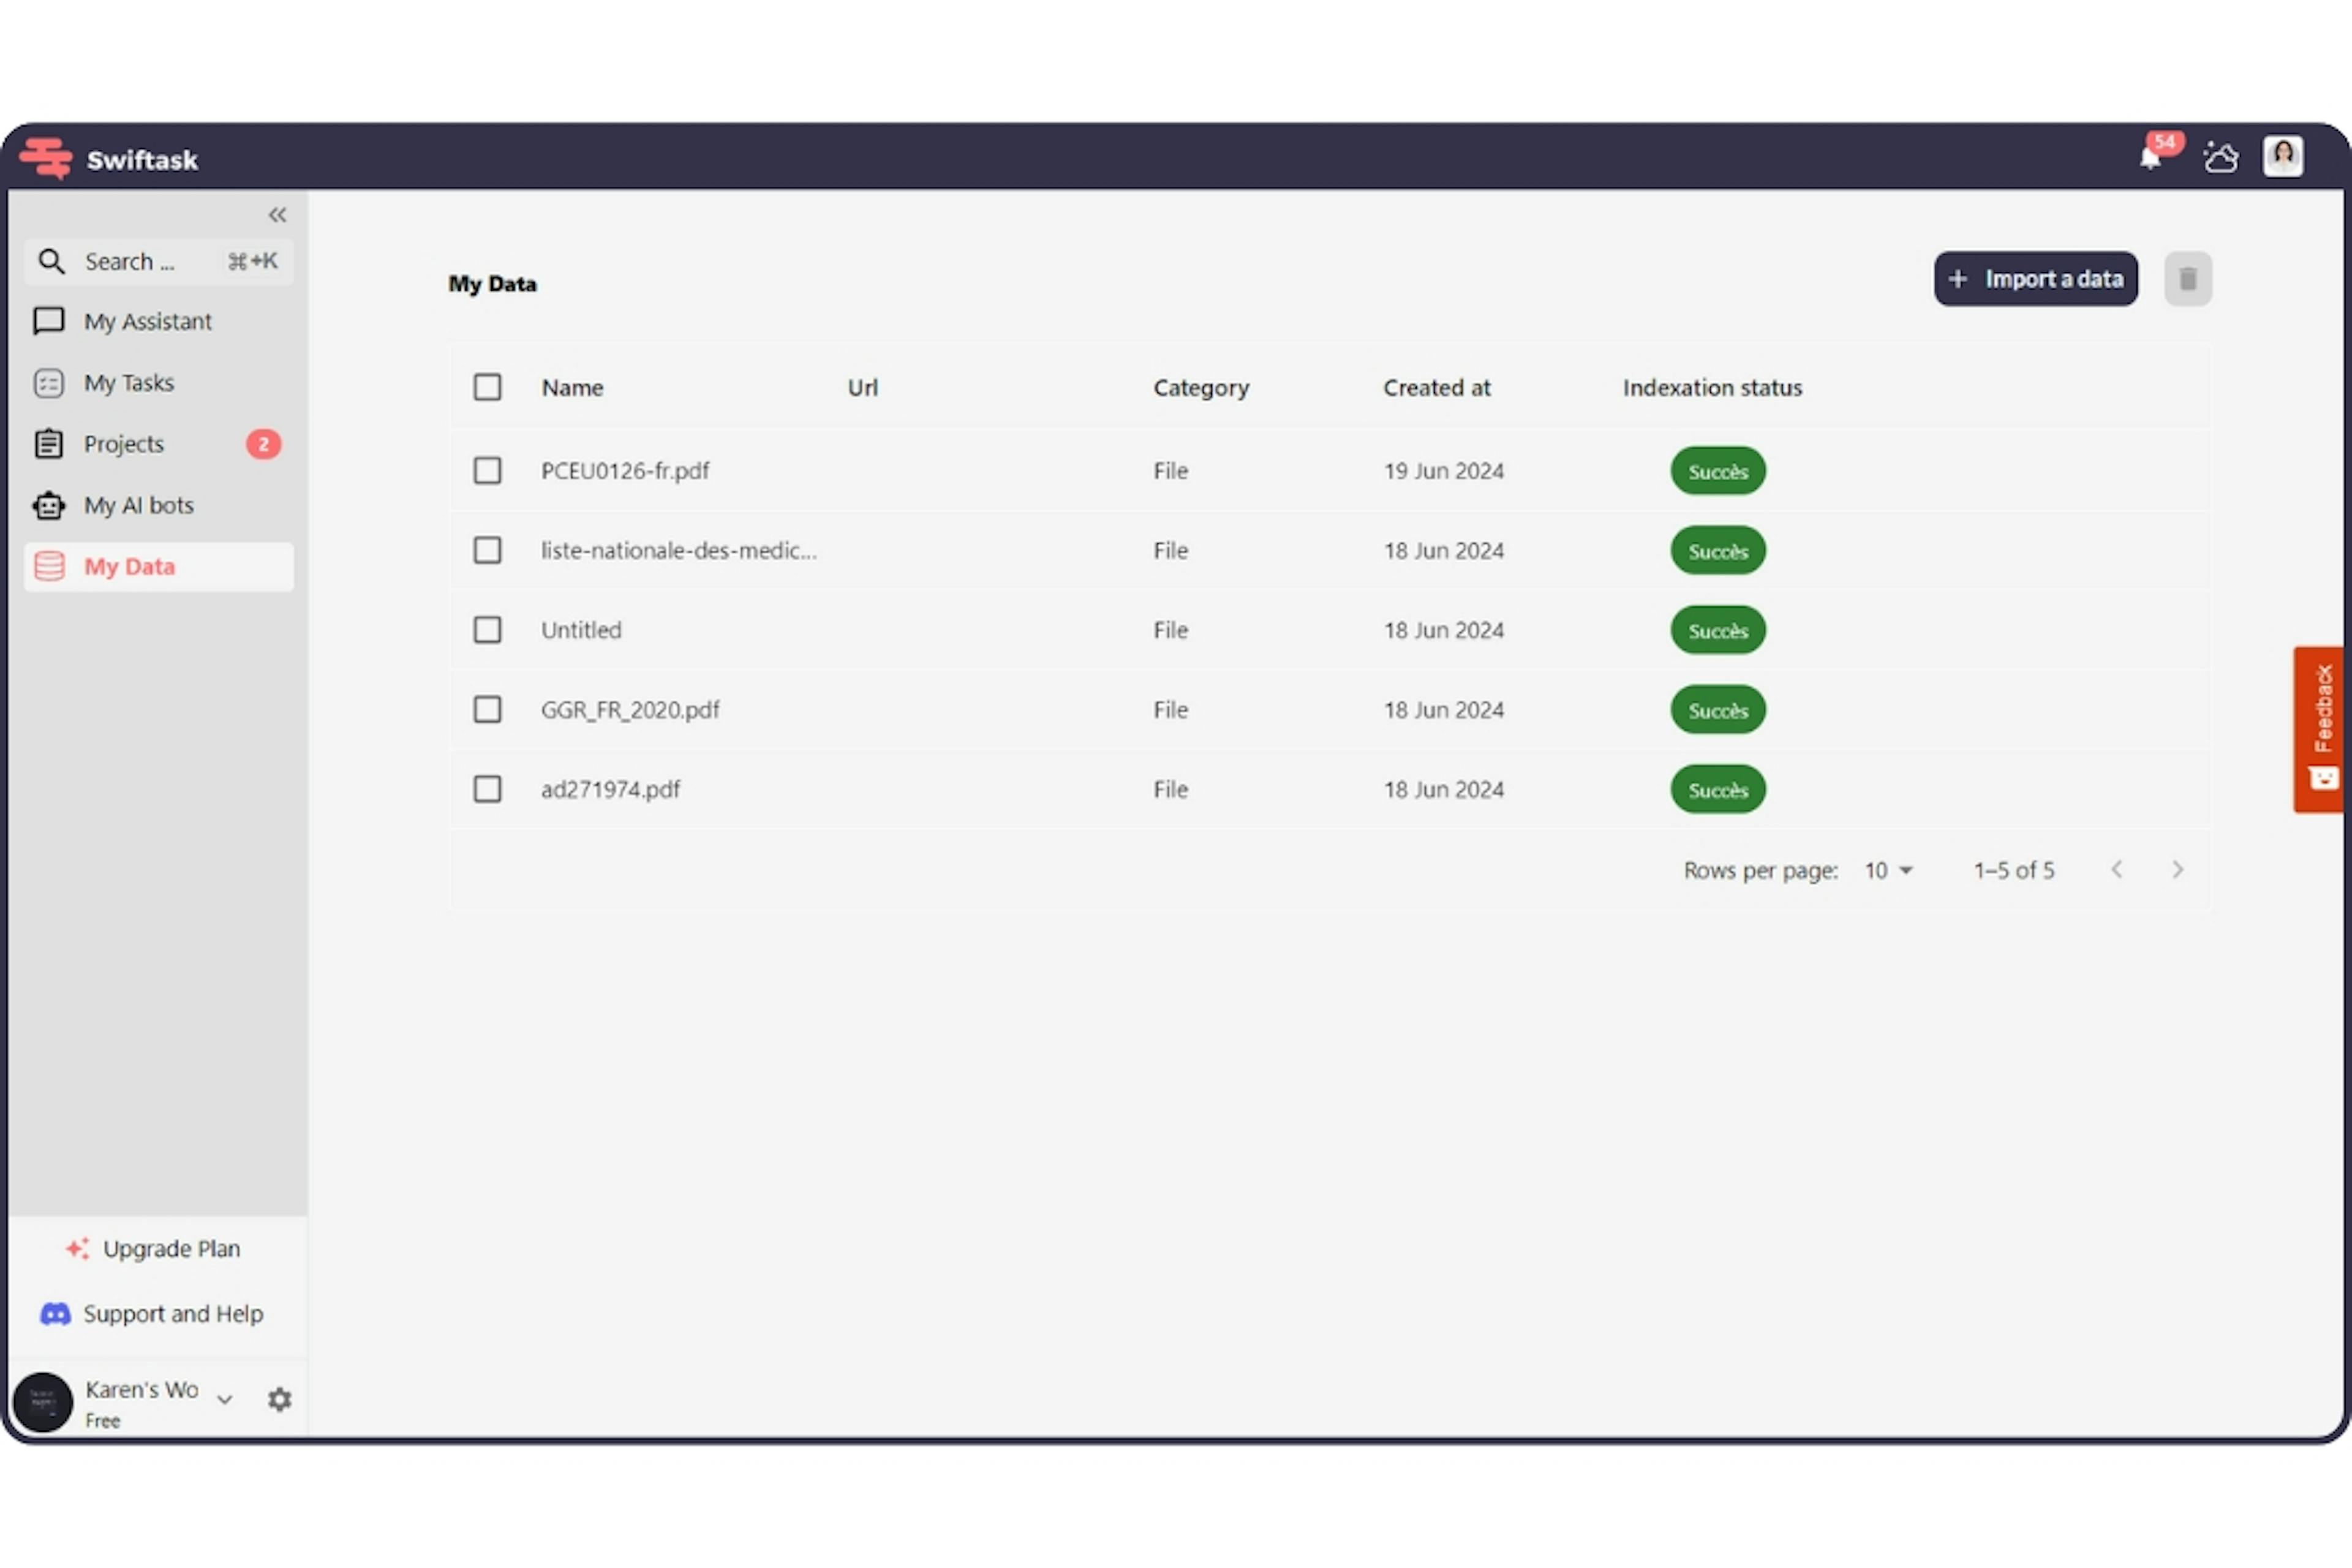This screenshot has width=2352, height=1568.
Task: Expand the rows per page dropdown
Action: pos(1888,870)
